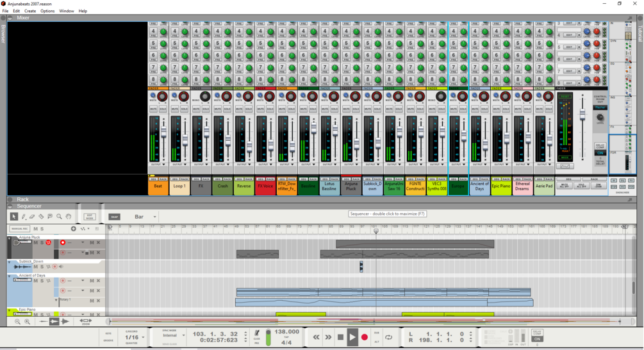Screen dimensions: 644x350
Task: Stop playback with the stop button
Action: 340,337
